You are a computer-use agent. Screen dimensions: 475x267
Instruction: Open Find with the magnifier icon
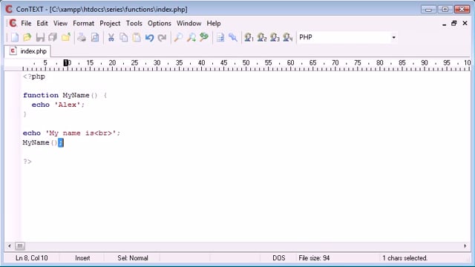pos(178,37)
